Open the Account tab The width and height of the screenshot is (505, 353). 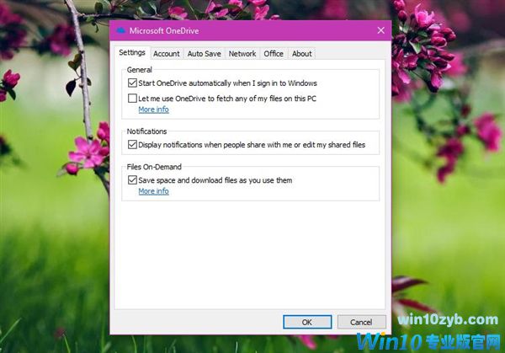tap(167, 54)
